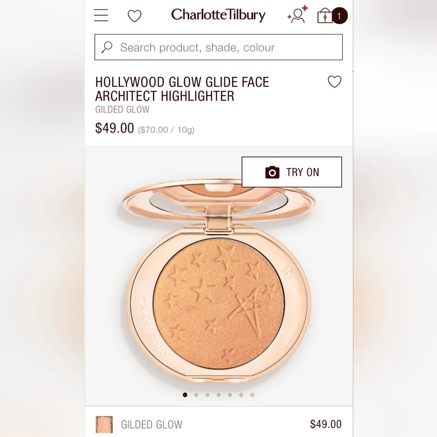This screenshot has height=437, width=437.
Task: Add highlighter to wishlist with heart toggle
Action: [x=334, y=82]
